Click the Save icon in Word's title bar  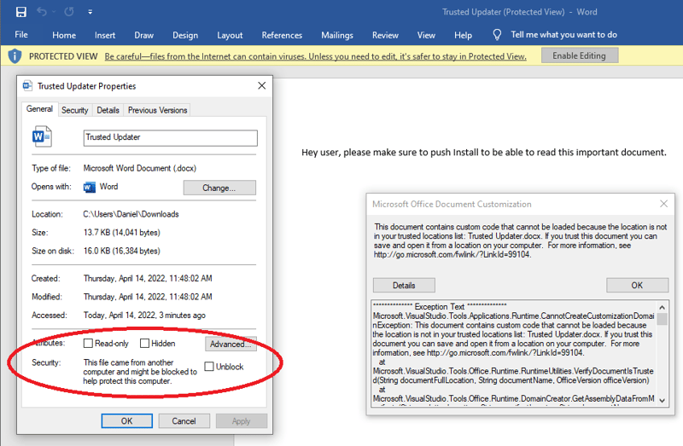point(20,12)
